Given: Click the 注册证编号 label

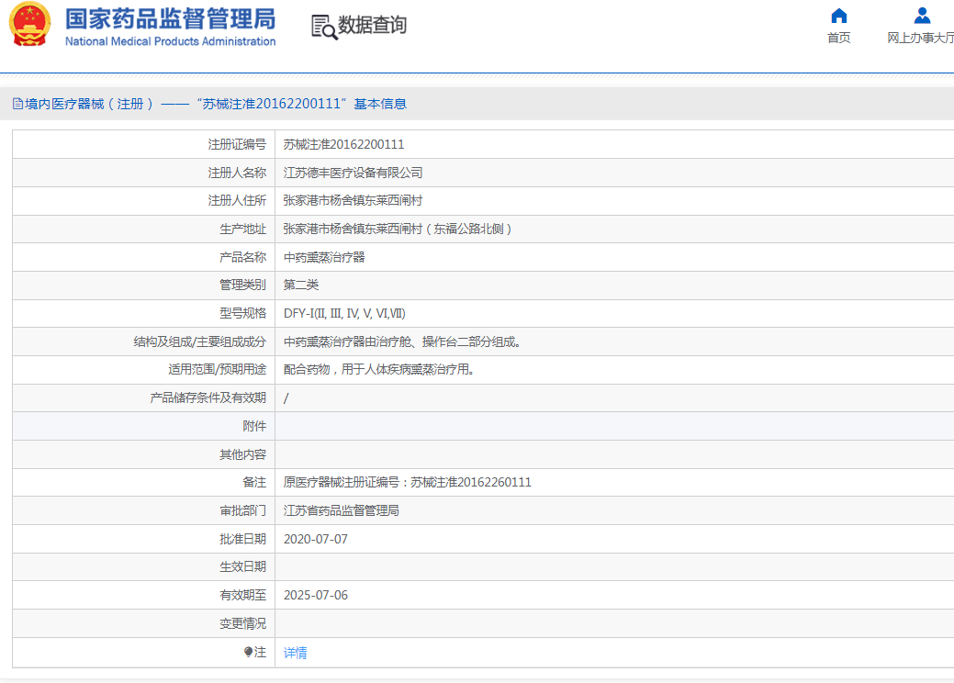Looking at the screenshot, I should click(237, 145).
